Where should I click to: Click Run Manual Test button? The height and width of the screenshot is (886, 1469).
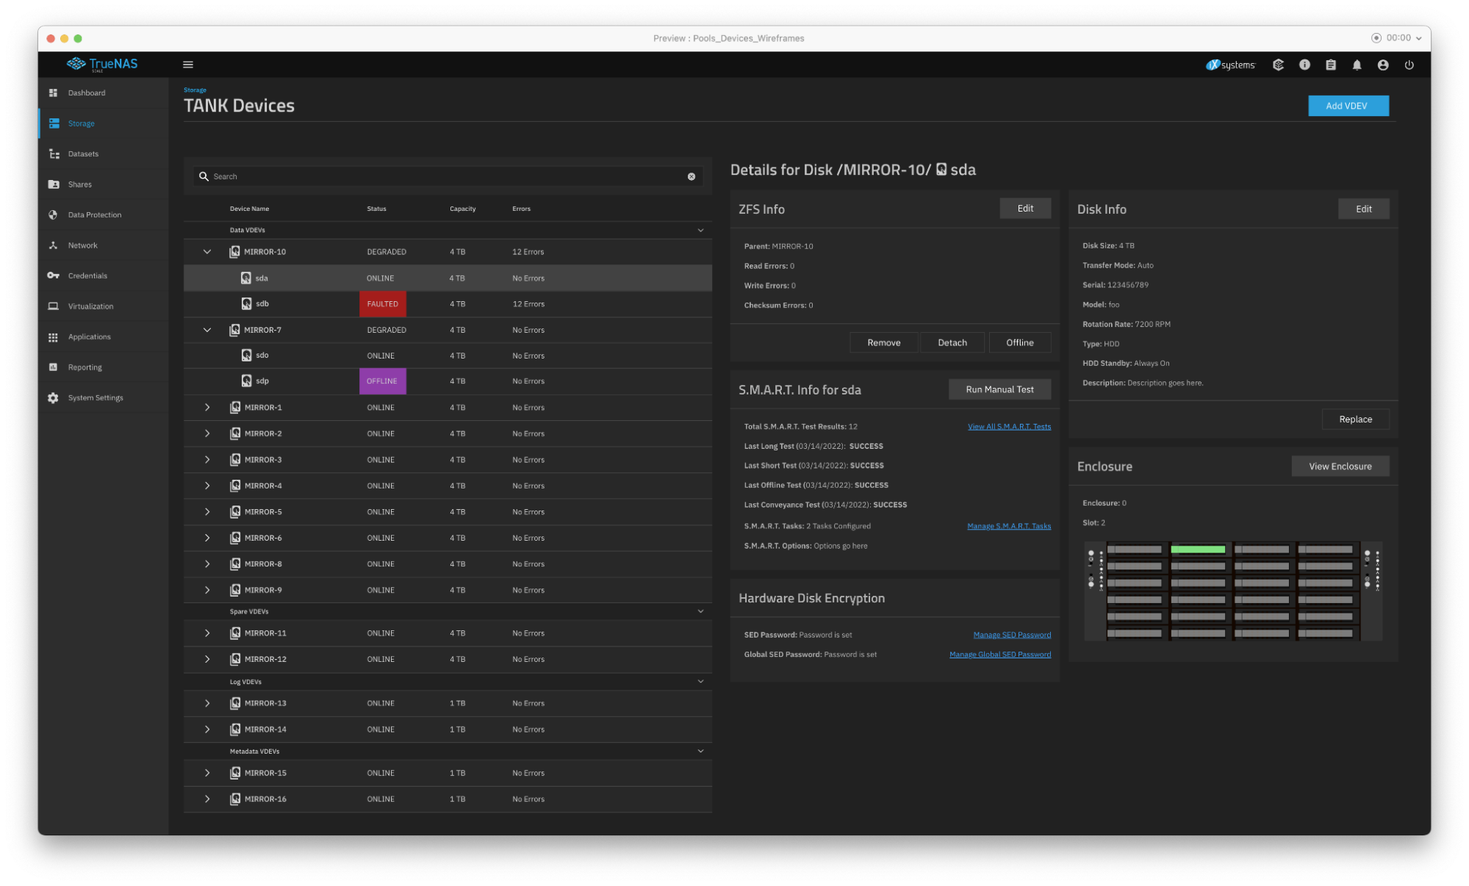point(998,389)
